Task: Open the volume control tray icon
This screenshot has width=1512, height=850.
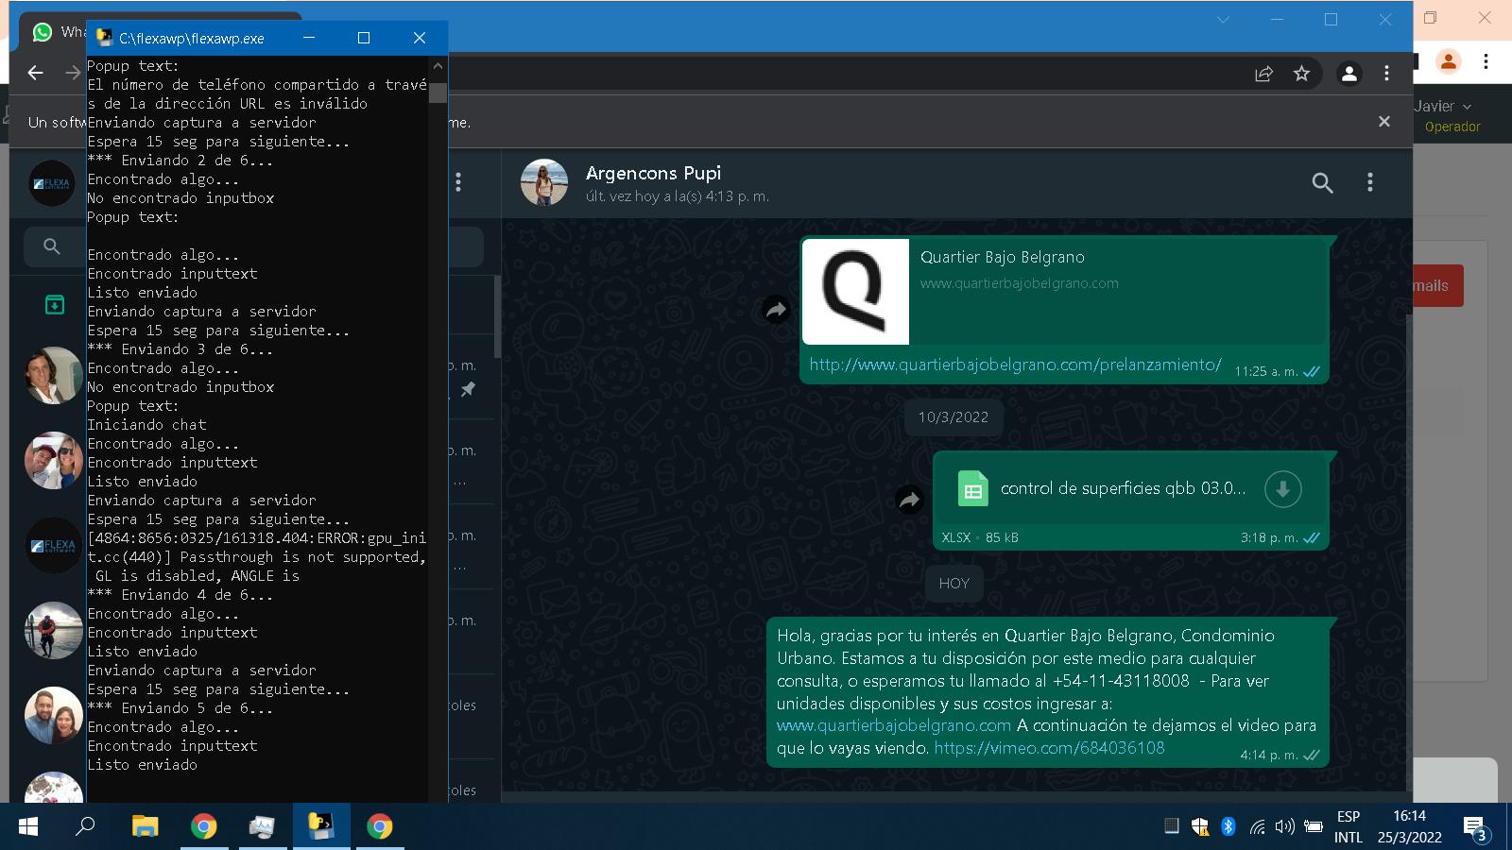Action: pyautogui.click(x=1284, y=826)
